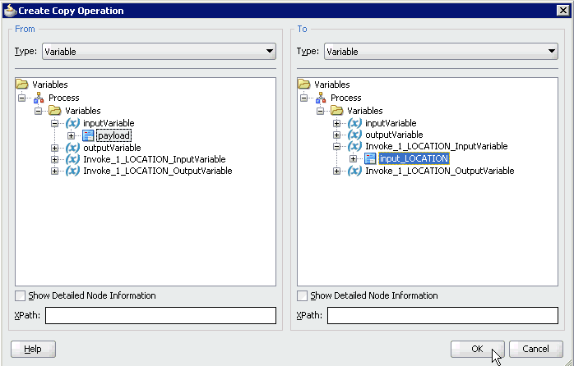Focus the To XPath input field
The height and width of the screenshot is (366, 574).
click(x=442, y=315)
